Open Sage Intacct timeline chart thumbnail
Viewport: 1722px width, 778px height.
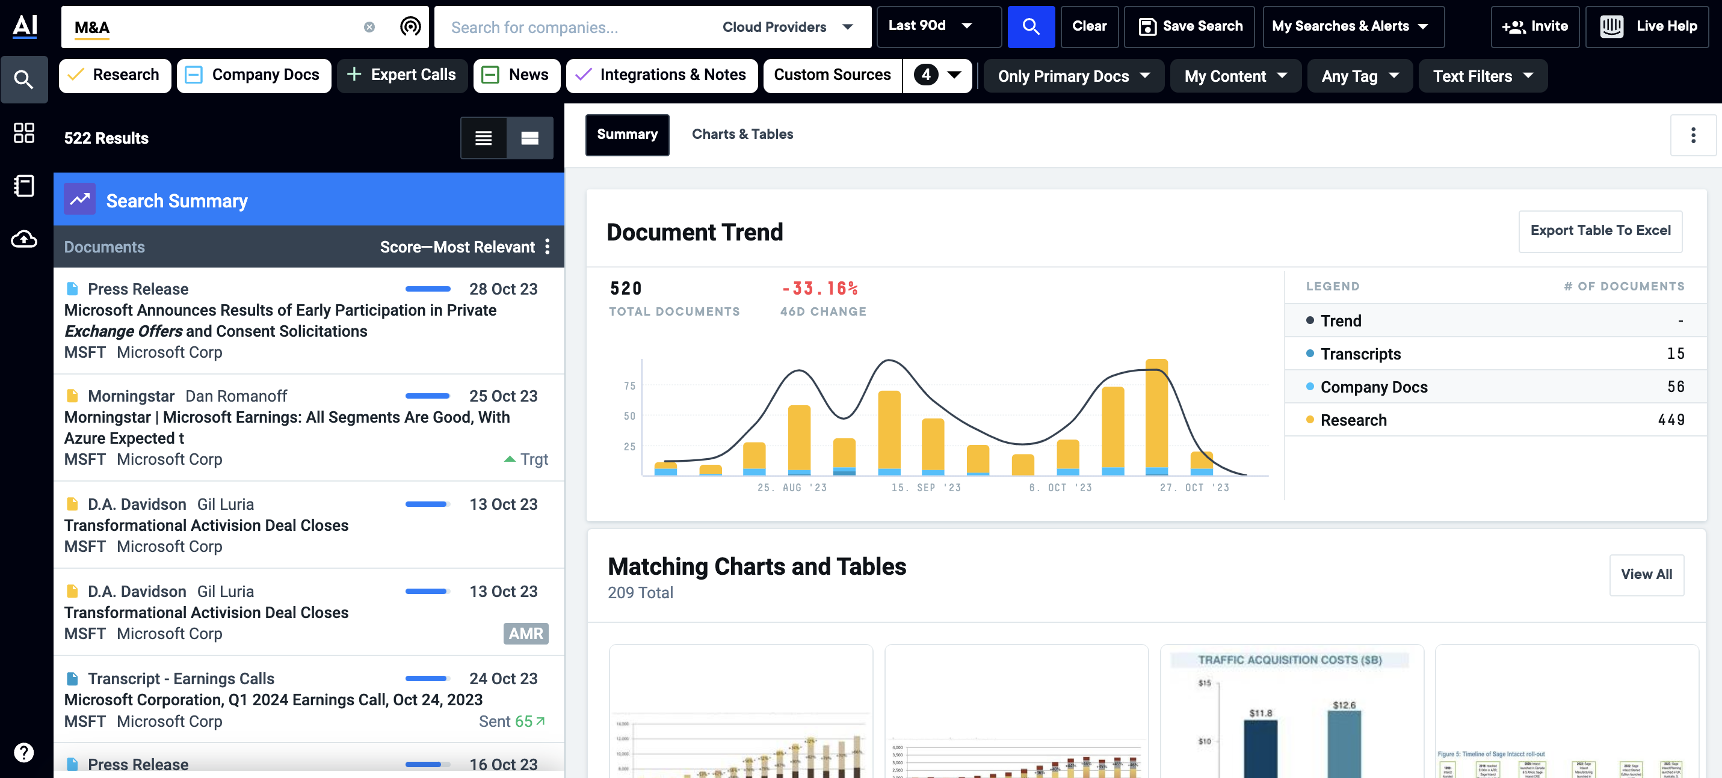[1567, 712]
